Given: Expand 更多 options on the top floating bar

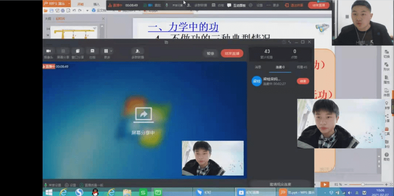Looking at the screenshot, I should [x=273, y=5].
